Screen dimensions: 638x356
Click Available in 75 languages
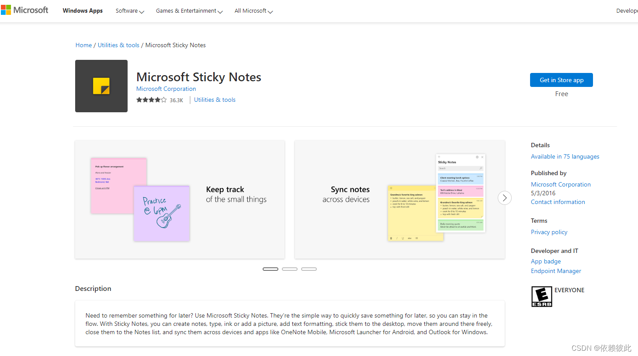pos(565,156)
